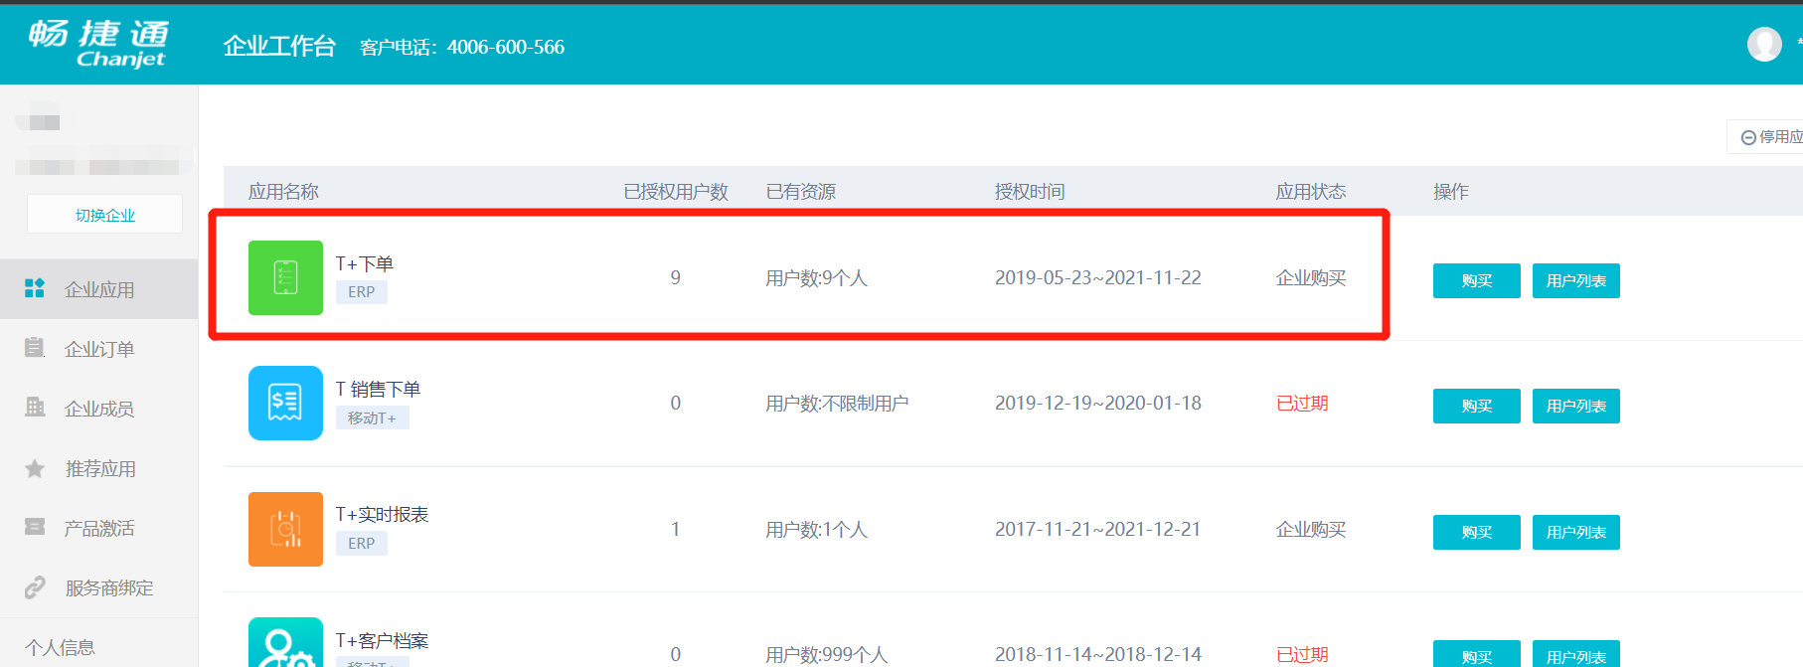Click the ERP tag under T+实时报表
The height and width of the screenshot is (667, 1803).
(361, 544)
